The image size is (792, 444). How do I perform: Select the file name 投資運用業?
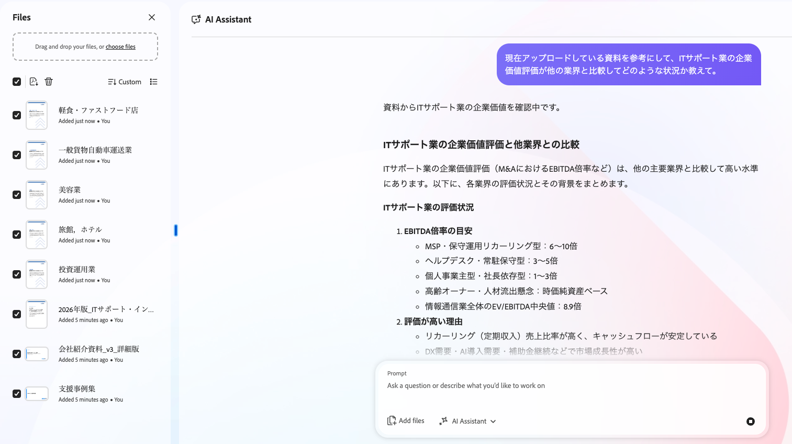coord(77,269)
